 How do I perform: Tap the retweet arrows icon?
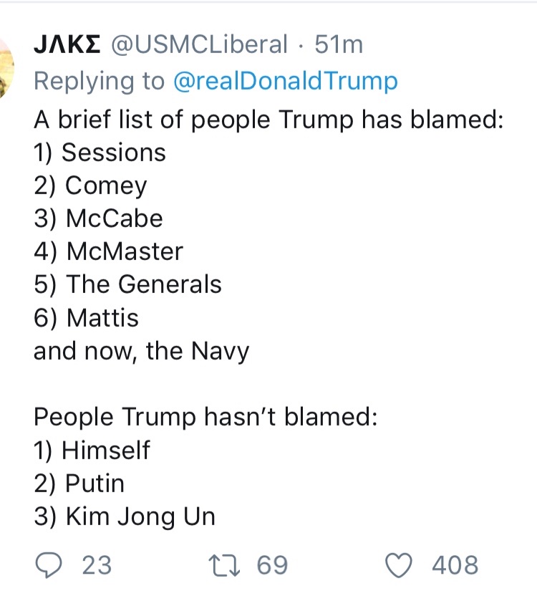[x=229, y=565]
